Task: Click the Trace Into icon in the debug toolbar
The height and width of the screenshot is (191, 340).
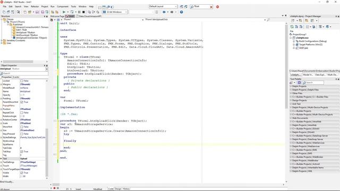Action: tap(89, 12)
